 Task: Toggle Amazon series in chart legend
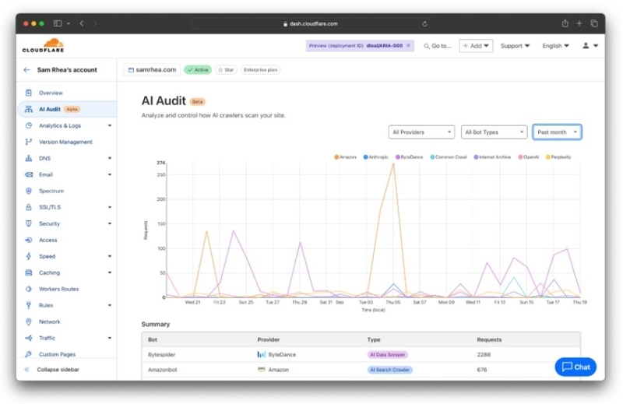click(345, 157)
